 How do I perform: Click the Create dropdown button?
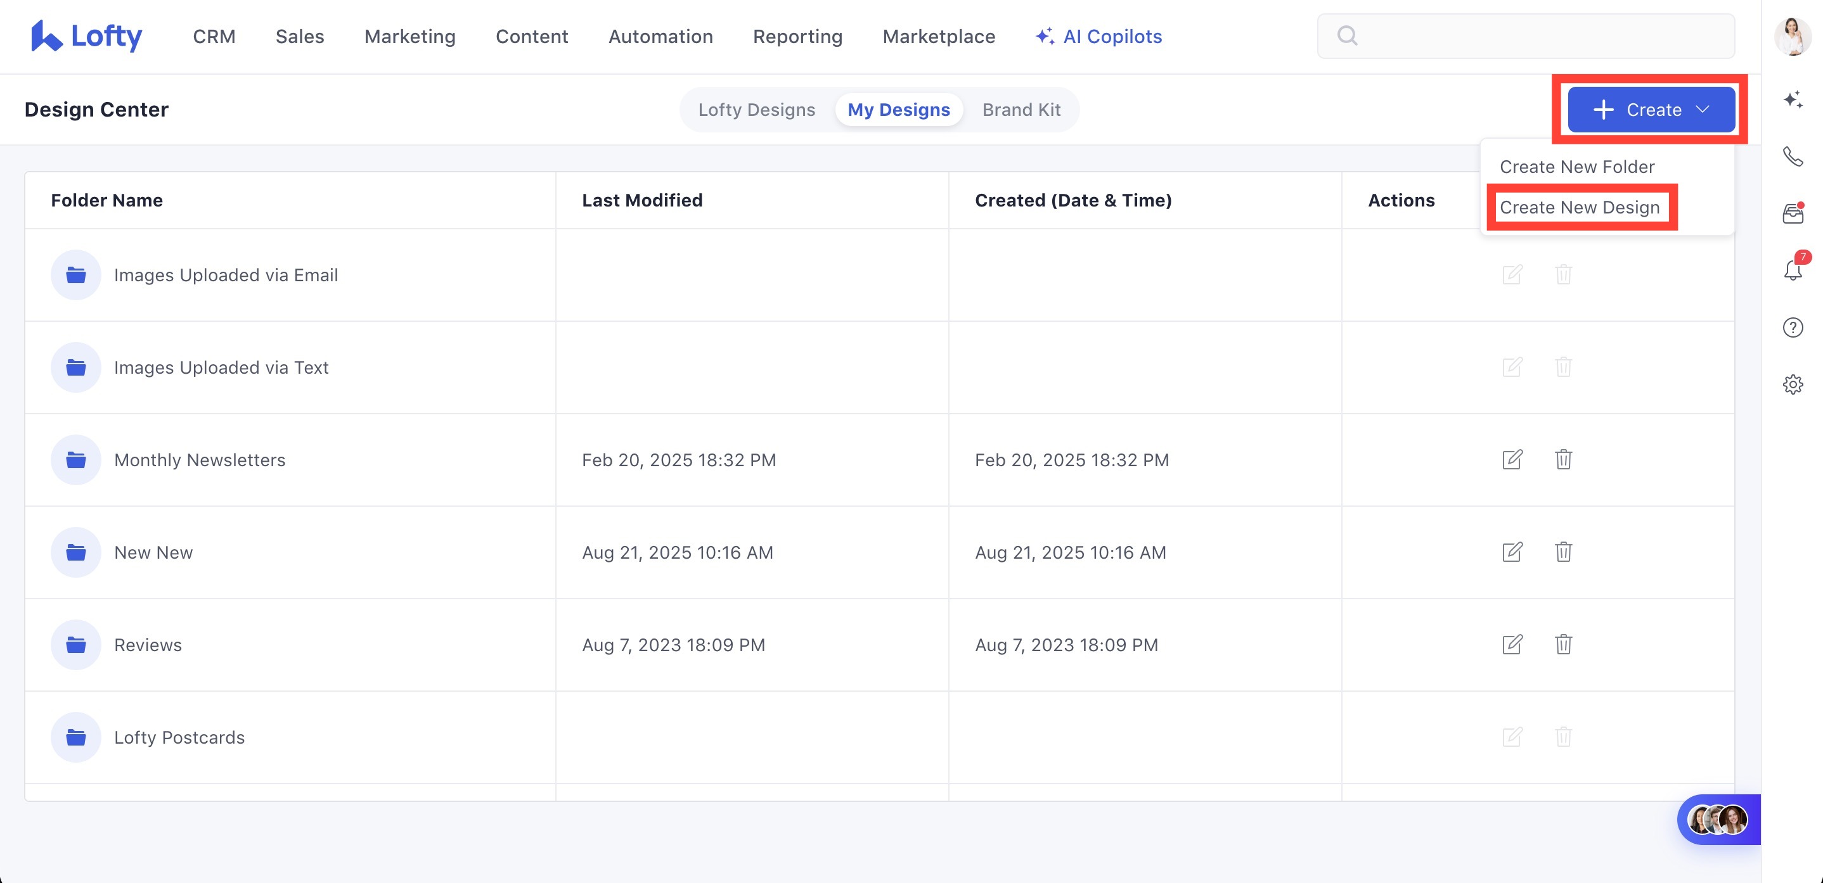click(x=1651, y=110)
